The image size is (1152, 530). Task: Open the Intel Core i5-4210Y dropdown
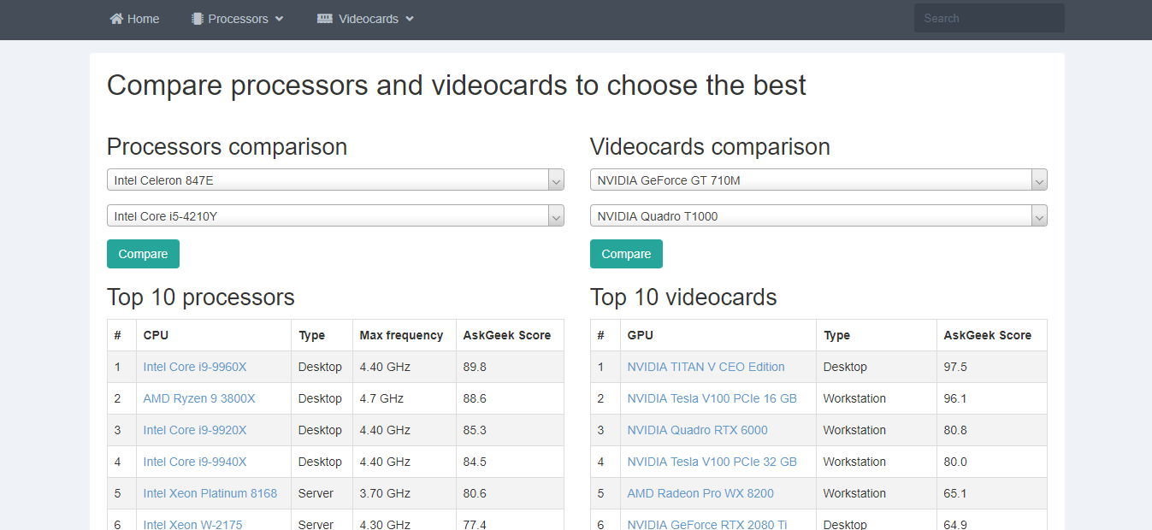pyautogui.click(x=335, y=216)
